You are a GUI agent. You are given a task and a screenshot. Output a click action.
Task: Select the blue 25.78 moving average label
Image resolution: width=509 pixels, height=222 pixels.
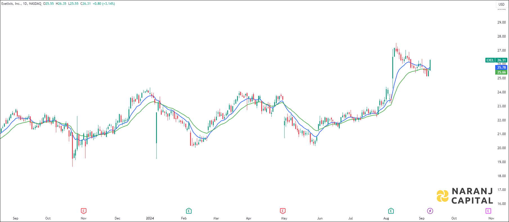(x=501, y=68)
